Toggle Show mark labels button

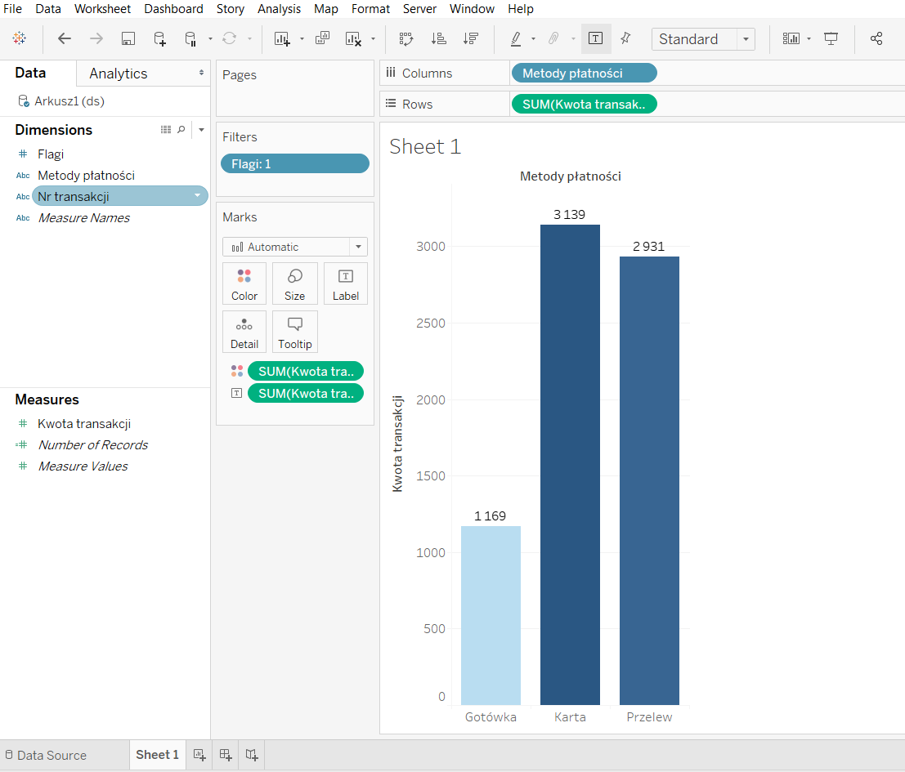tap(596, 38)
